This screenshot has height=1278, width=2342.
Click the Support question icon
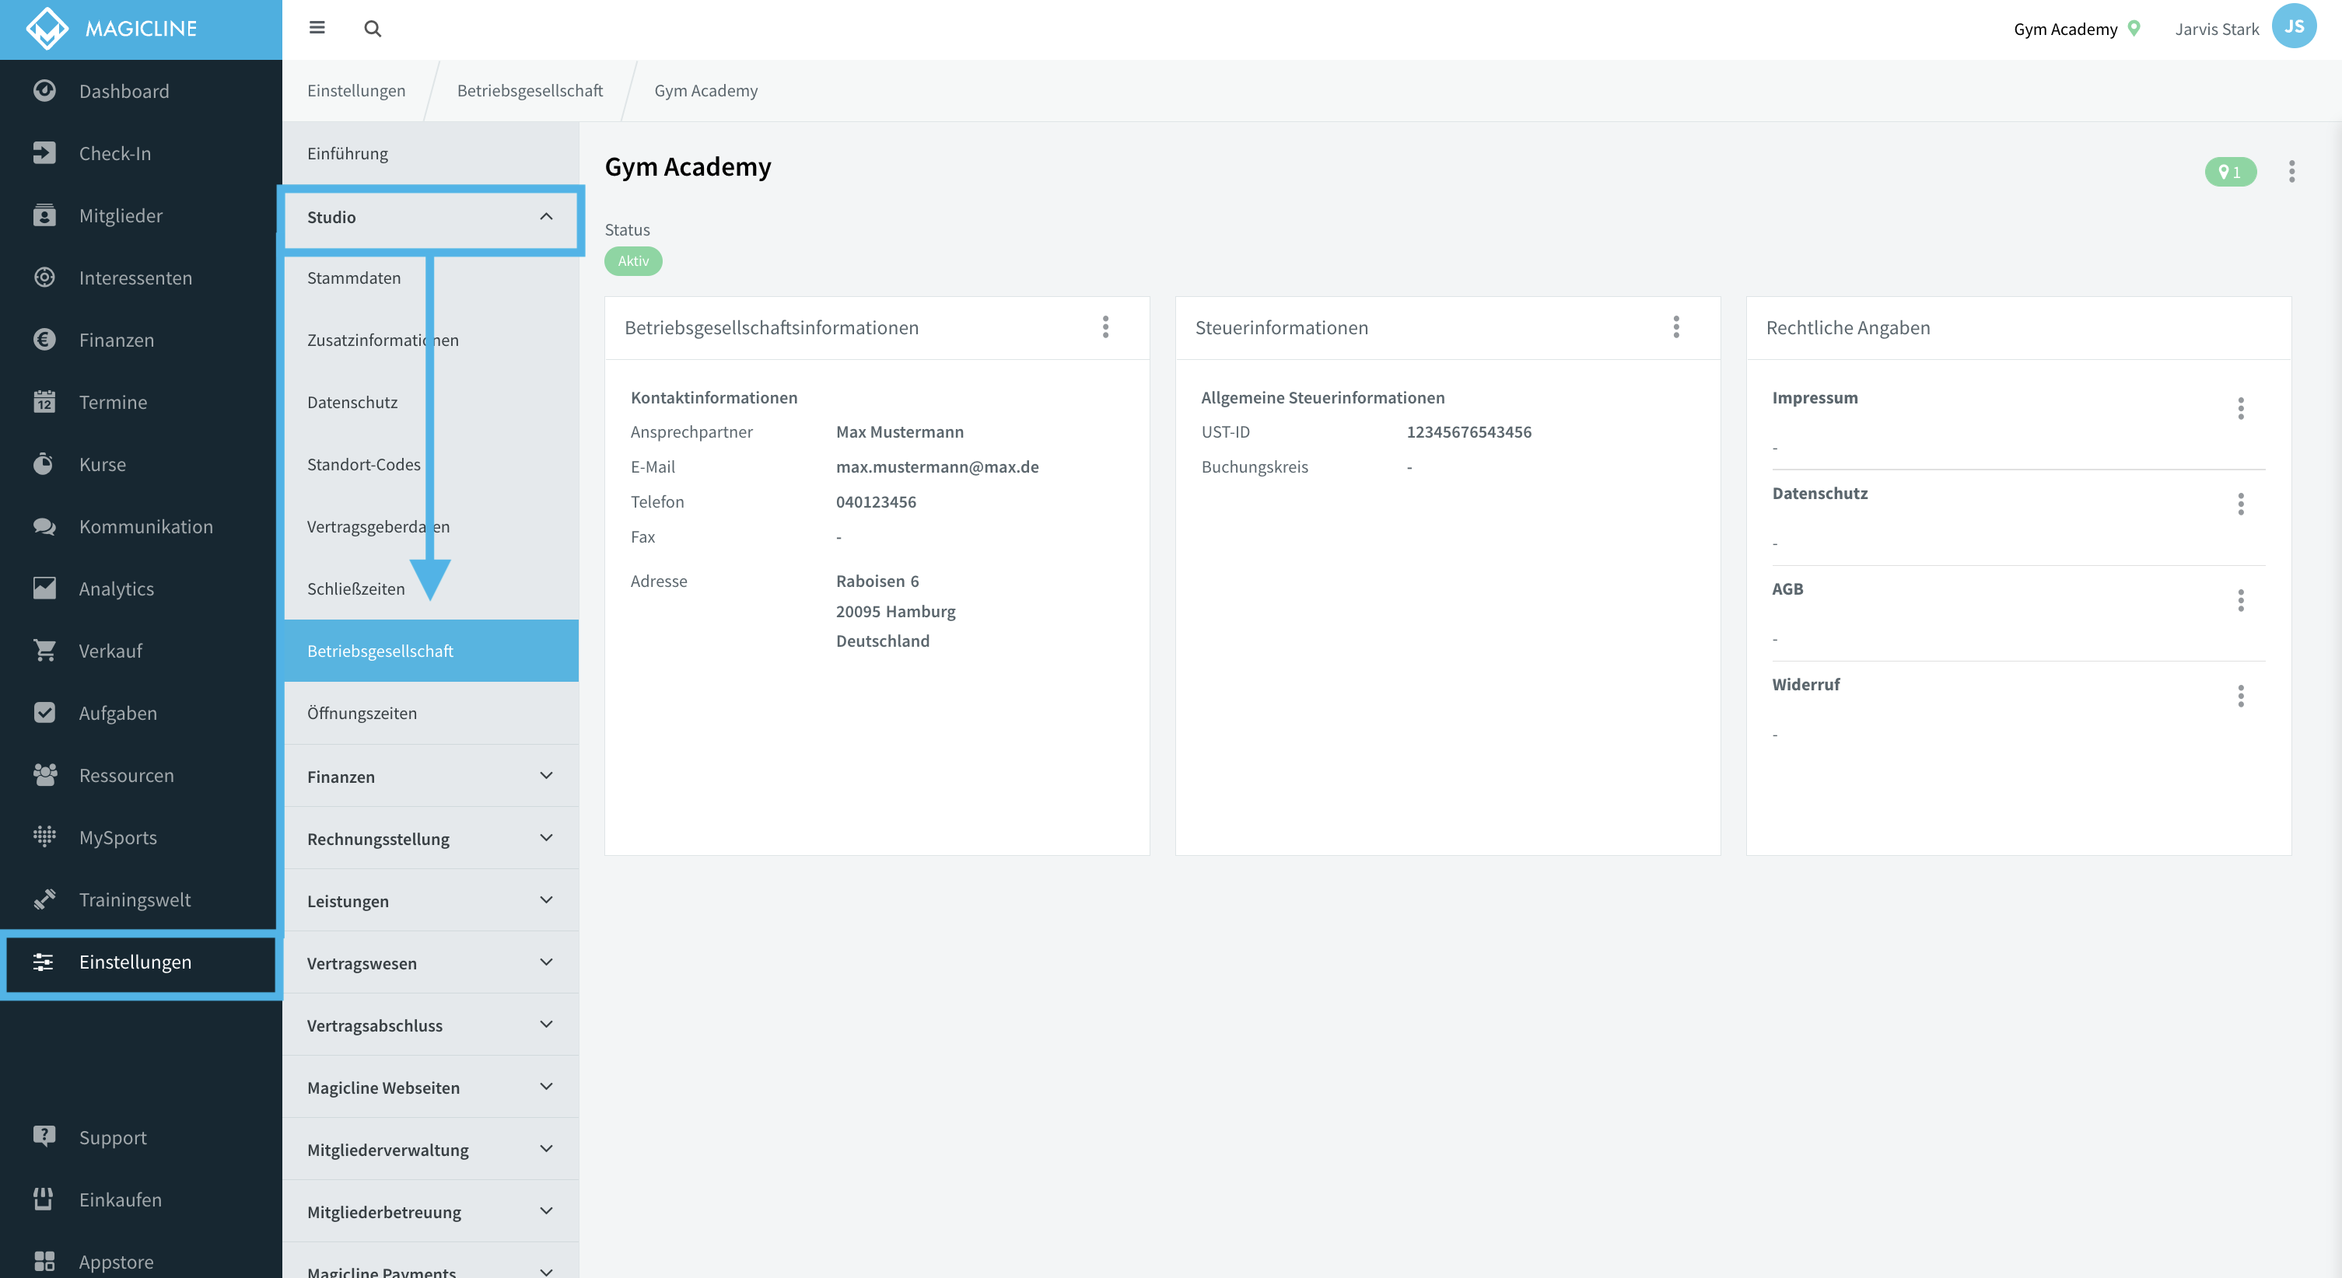[44, 1137]
